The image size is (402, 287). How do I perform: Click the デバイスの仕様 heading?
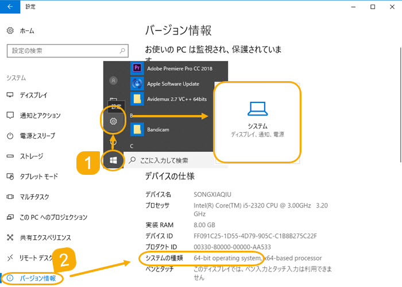pos(170,177)
